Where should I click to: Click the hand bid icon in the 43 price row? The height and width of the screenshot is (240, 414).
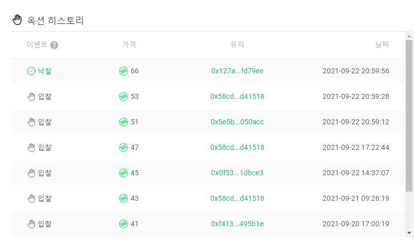[31, 199]
